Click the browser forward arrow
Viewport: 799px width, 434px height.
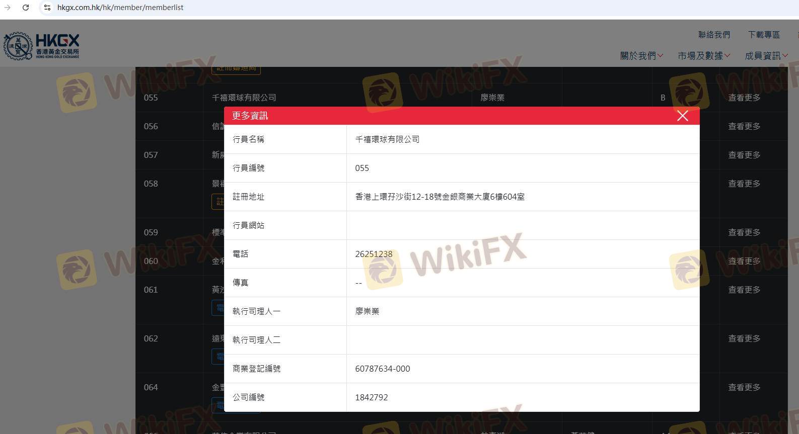point(8,8)
